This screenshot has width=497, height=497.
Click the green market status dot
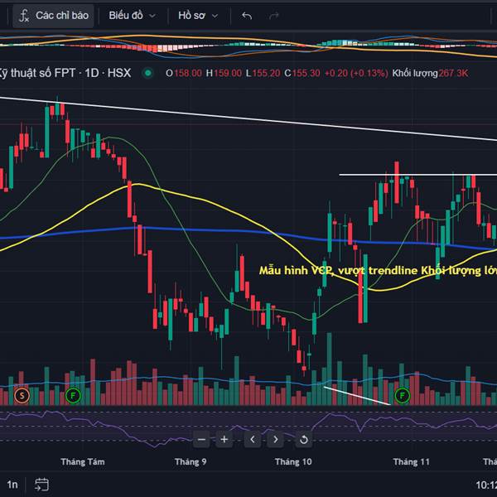pos(147,73)
